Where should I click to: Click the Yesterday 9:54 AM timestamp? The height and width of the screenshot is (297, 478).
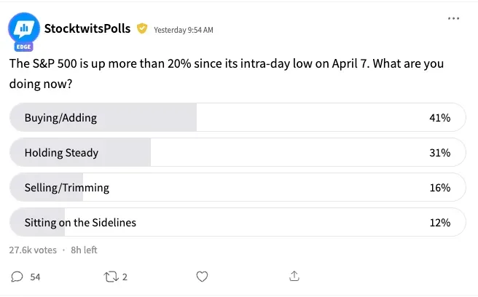pyautogui.click(x=184, y=30)
